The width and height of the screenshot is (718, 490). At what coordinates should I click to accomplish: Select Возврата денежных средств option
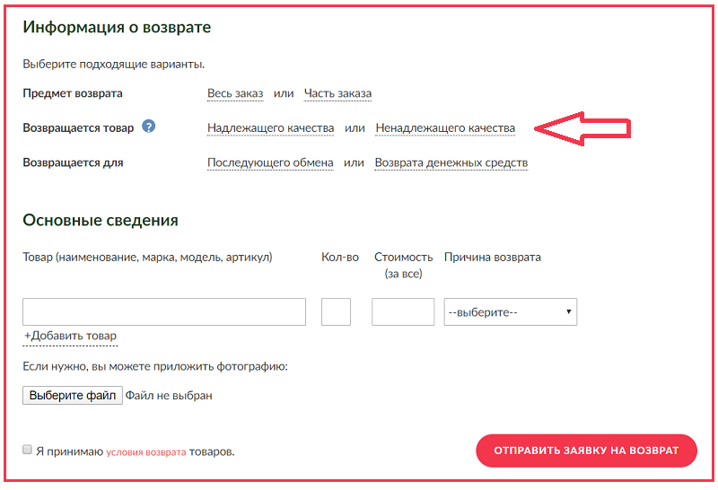451,163
